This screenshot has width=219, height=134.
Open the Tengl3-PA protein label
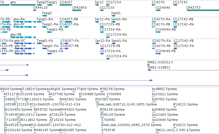point(45,41)
